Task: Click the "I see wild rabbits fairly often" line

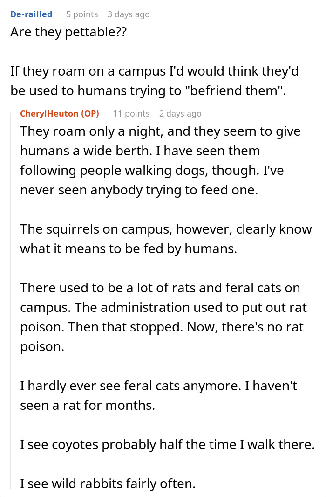Action: tap(108, 483)
